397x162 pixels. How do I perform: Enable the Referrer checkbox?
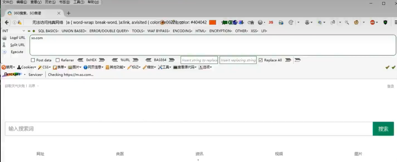point(58,60)
